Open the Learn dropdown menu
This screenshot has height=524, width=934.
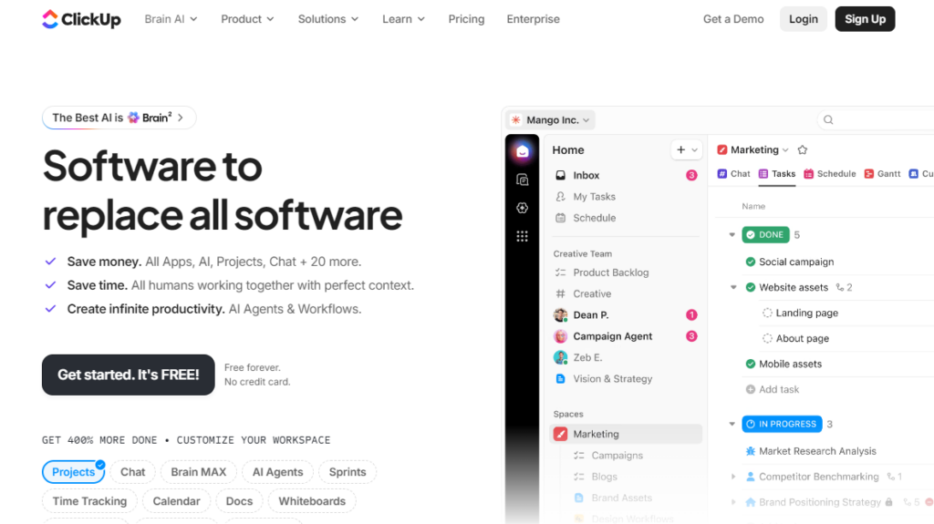[x=403, y=19]
